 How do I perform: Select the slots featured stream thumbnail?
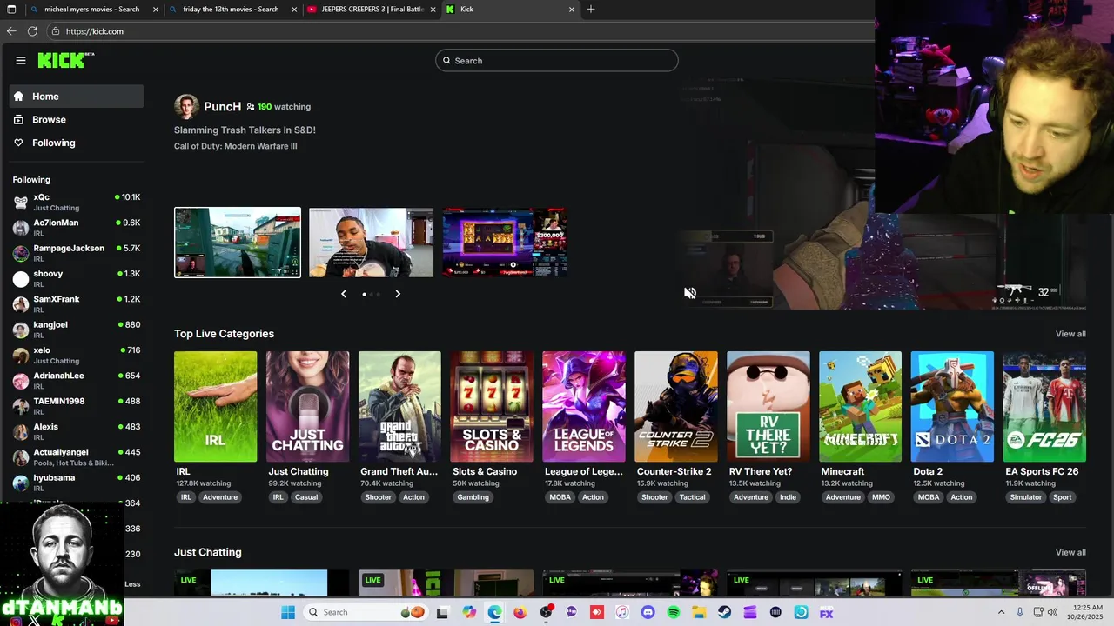505,243
